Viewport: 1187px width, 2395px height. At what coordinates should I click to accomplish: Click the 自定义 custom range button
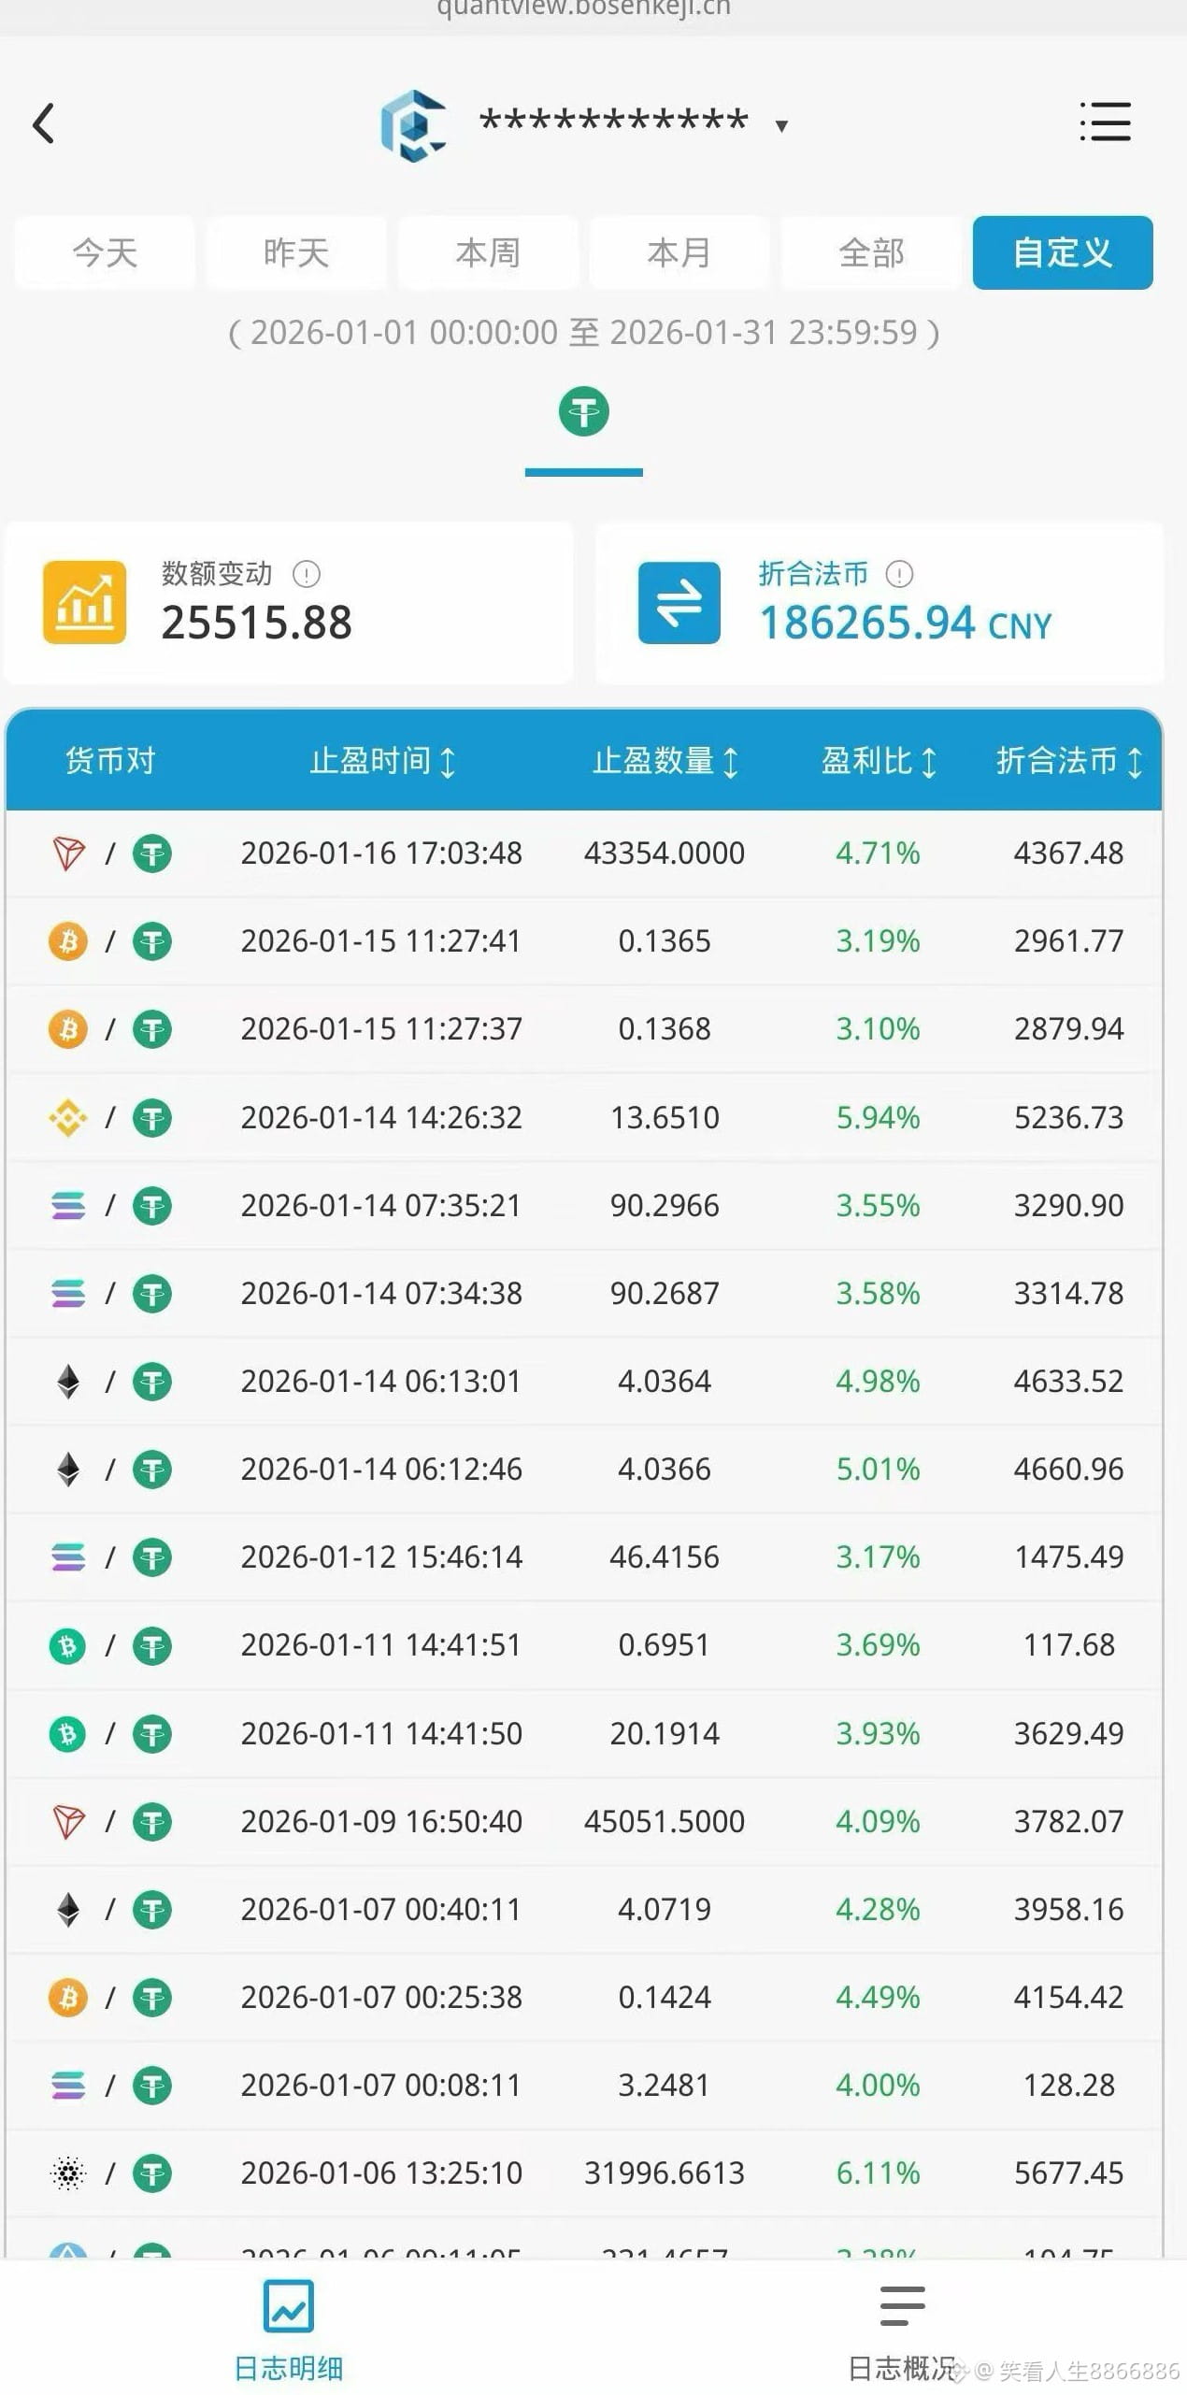[x=1063, y=252]
